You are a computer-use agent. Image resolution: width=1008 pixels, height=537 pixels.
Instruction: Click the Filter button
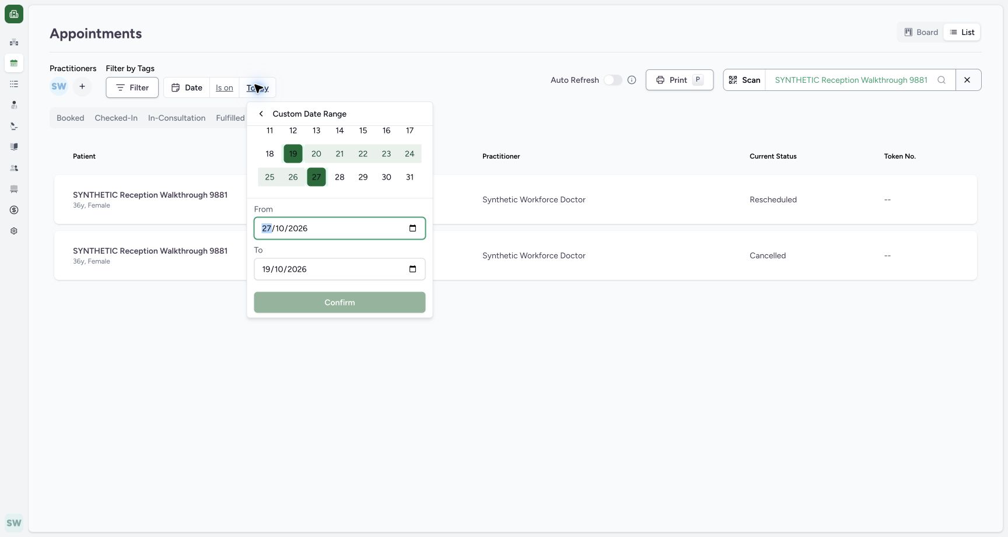pos(132,87)
